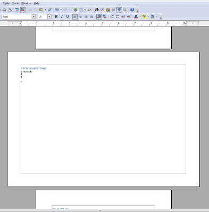
Task: Open the Tools menu
Action: point(15,3)
